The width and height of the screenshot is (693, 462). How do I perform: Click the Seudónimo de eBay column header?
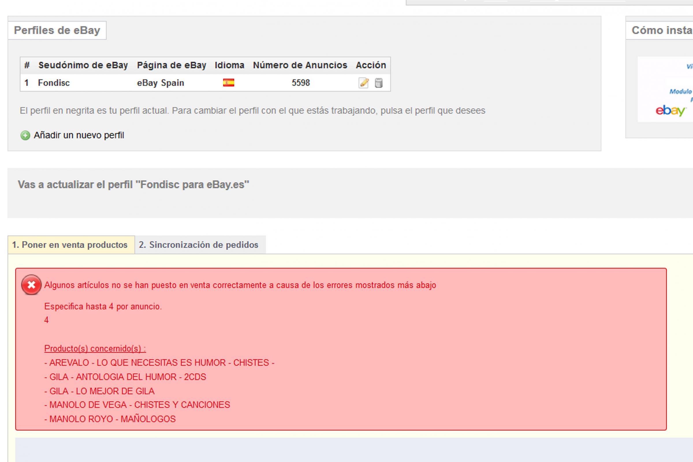point(83,65)
